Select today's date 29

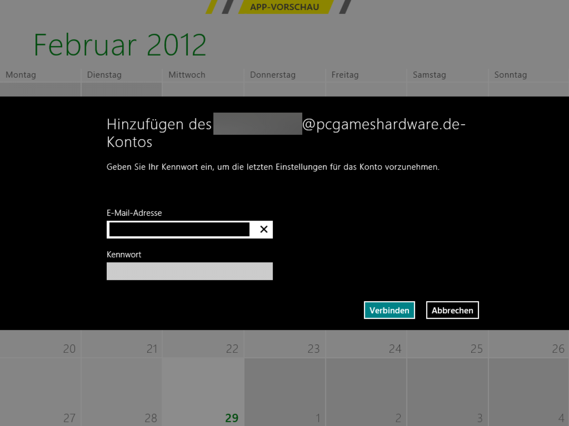[x=203, y=392]
